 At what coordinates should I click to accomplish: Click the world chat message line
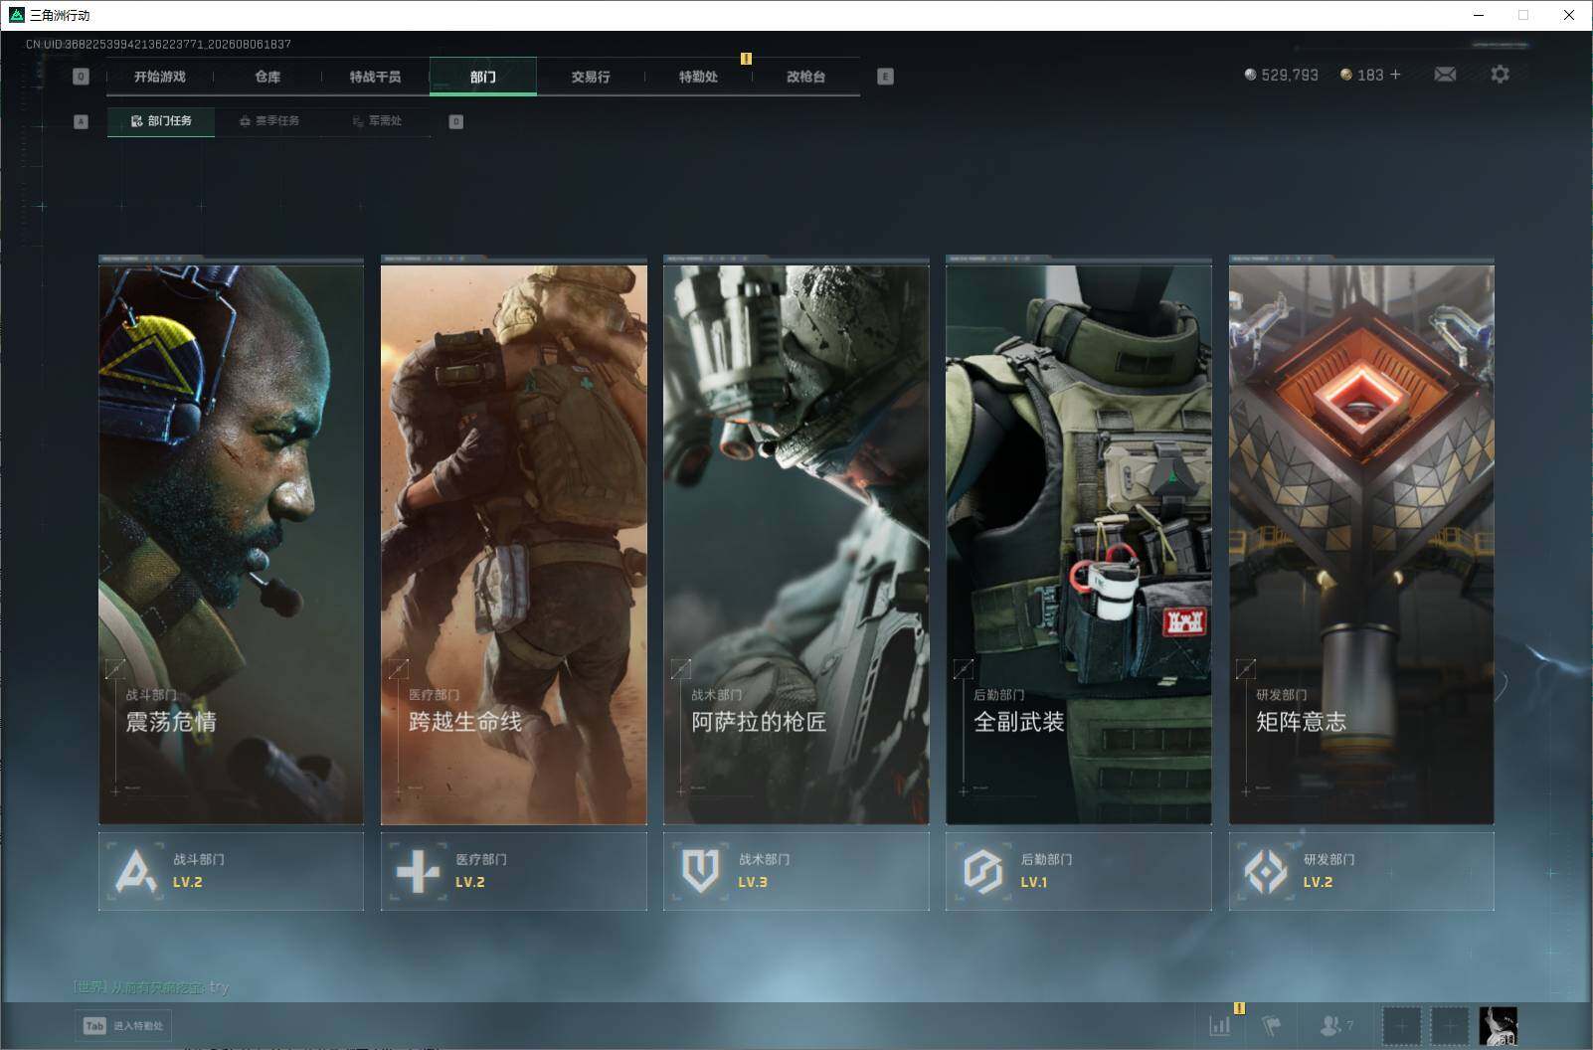[x=151, y=987]
